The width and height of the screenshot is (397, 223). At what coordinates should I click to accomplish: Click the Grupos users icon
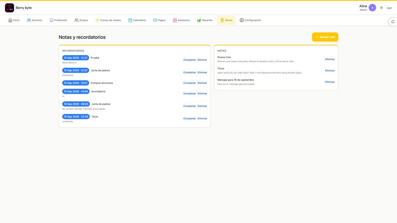pos(77,20)
